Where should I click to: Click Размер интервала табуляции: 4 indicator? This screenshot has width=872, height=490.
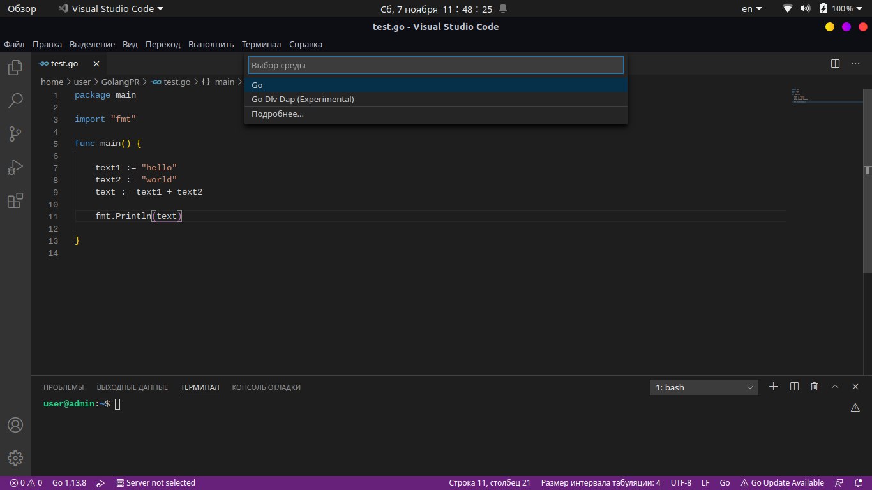point(601,483)
